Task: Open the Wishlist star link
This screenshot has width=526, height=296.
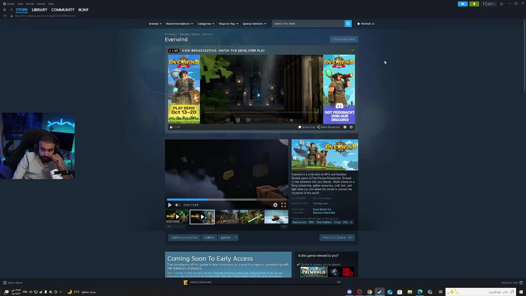Action: (x=366, y=23)
